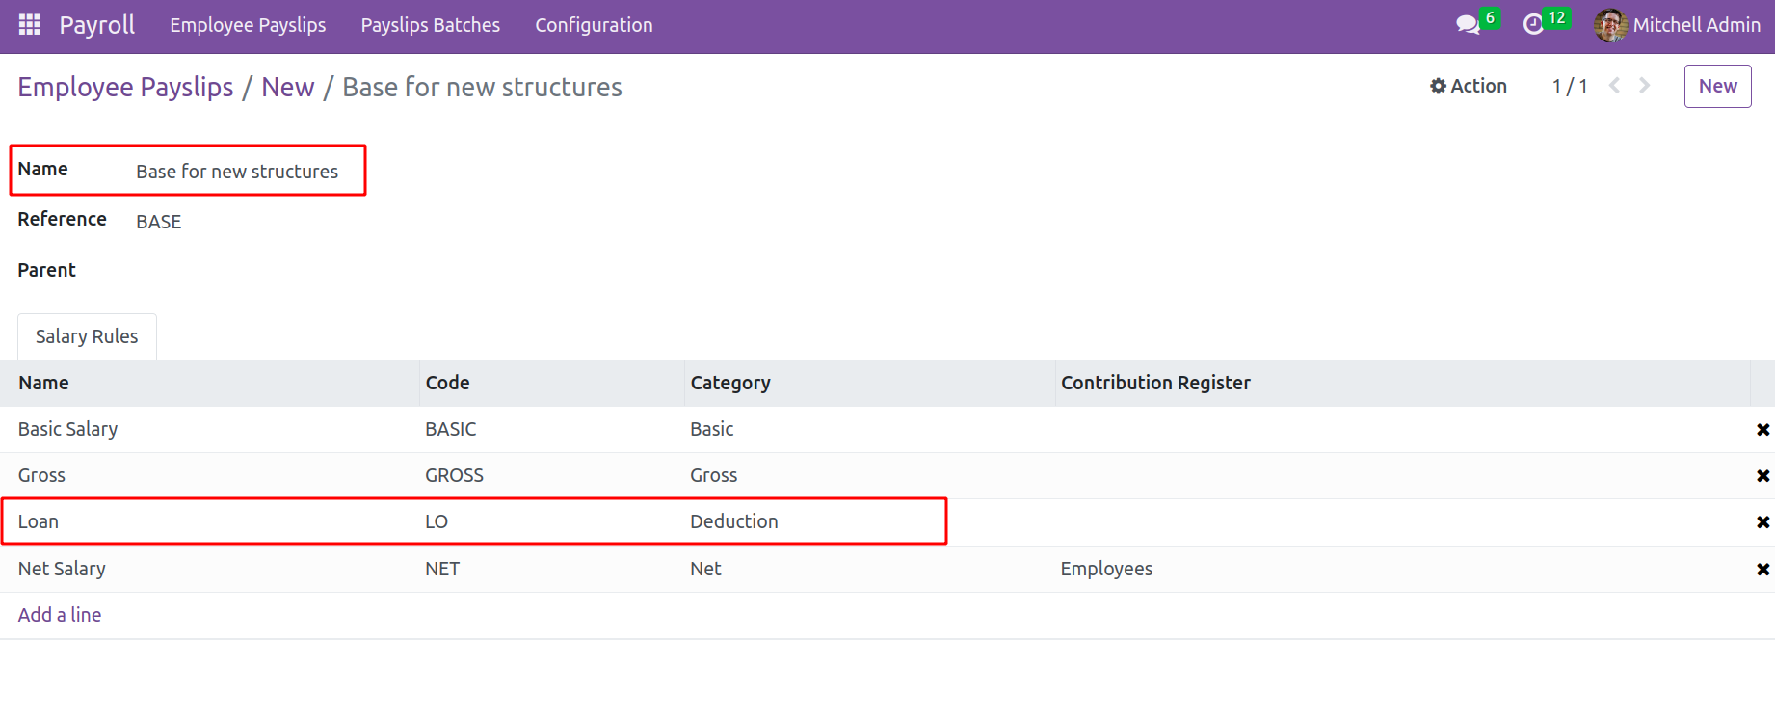Click the Add a line link

pyautogui.click(x=60, y=615)
